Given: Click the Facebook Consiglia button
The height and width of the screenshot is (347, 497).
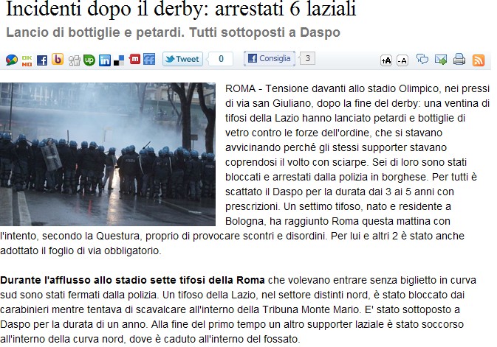Looking at the screenshot, I should (270, 58).
